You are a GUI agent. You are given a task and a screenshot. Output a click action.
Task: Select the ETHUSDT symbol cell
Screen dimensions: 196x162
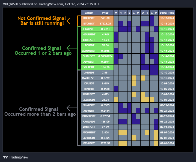coord(89,143)
